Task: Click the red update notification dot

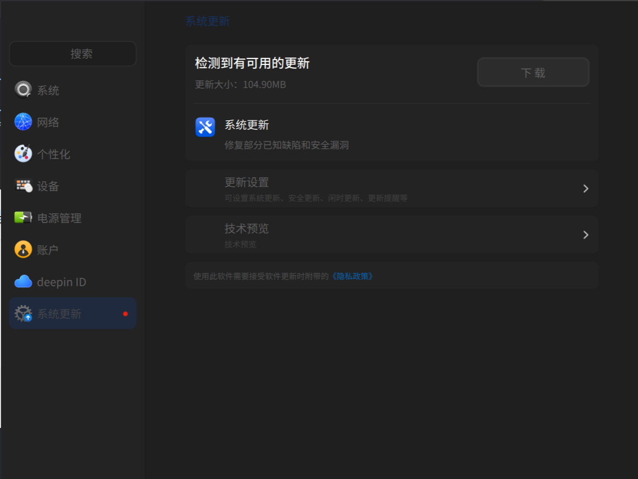Action: (x=125, y=313)
